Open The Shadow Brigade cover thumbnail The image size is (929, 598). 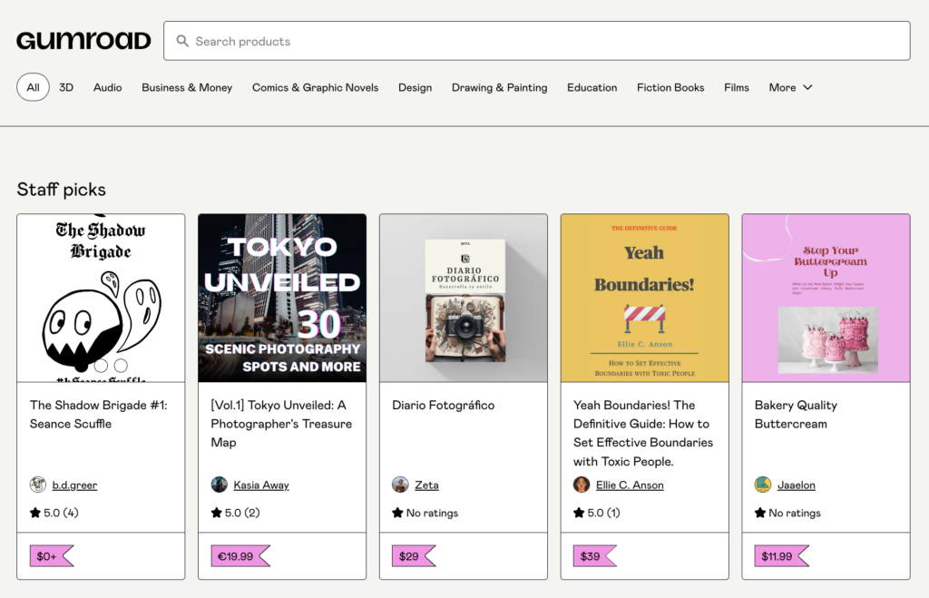pos(101,299)
